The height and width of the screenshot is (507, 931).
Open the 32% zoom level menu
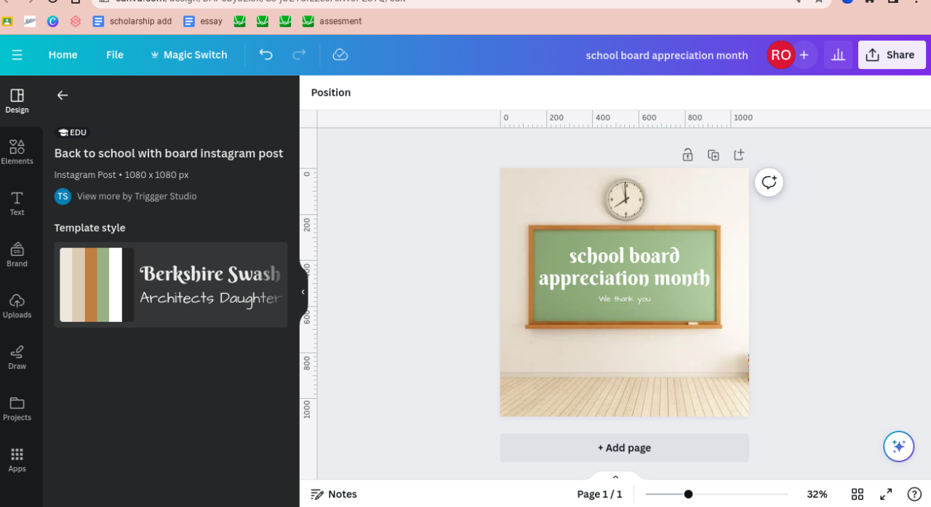point(817,494)
